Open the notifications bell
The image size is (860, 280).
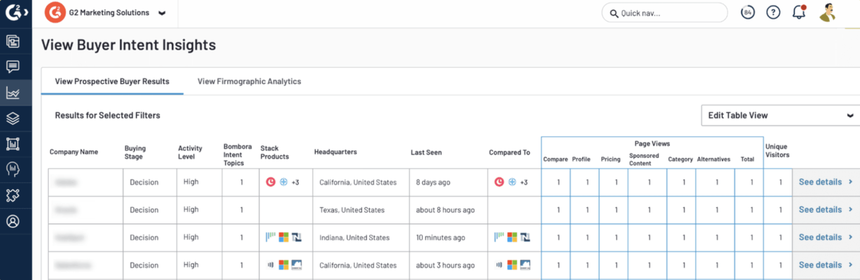(799, 12)
